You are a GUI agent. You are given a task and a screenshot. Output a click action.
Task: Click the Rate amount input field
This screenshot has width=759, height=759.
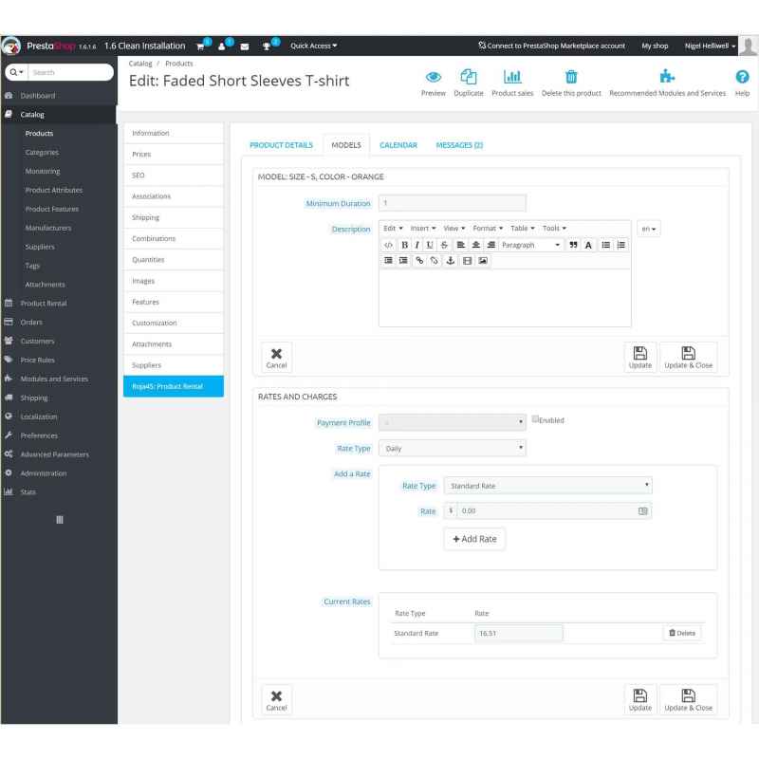click(x=547, y=510)
